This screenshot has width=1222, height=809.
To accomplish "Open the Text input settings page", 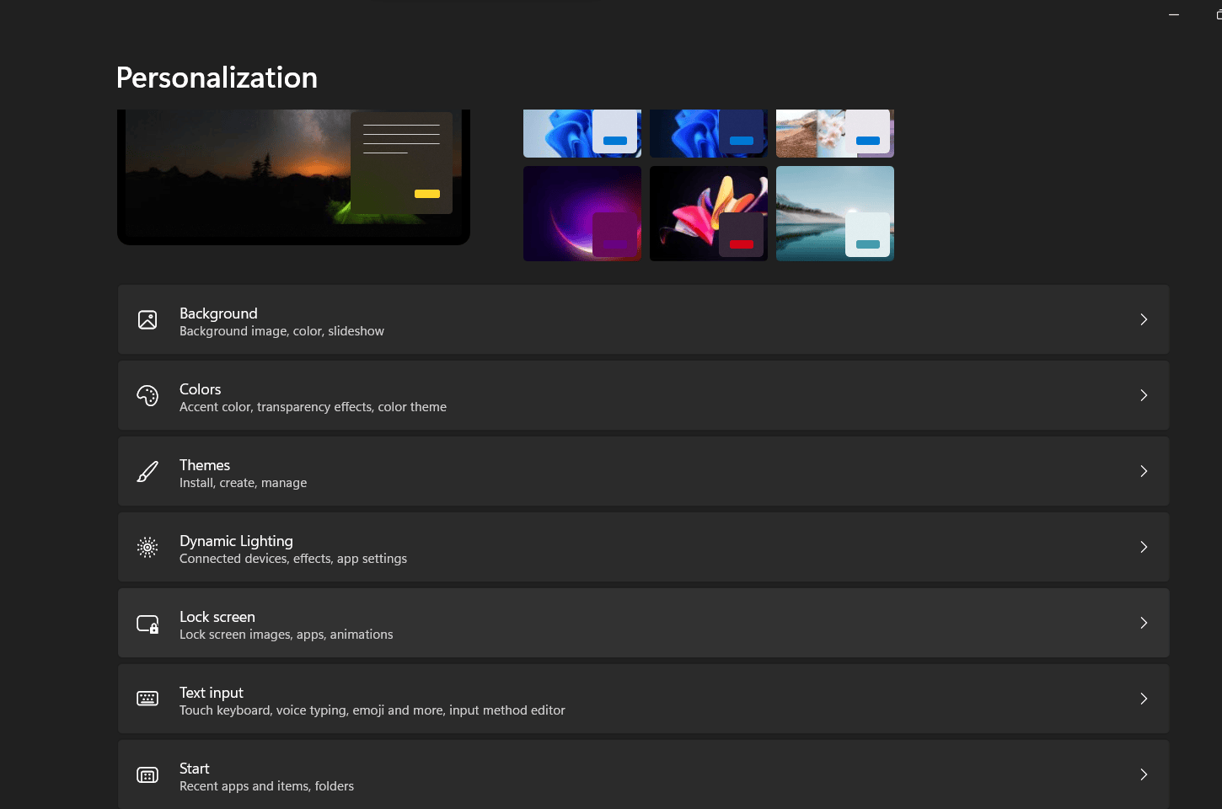I will pos(590,699).
